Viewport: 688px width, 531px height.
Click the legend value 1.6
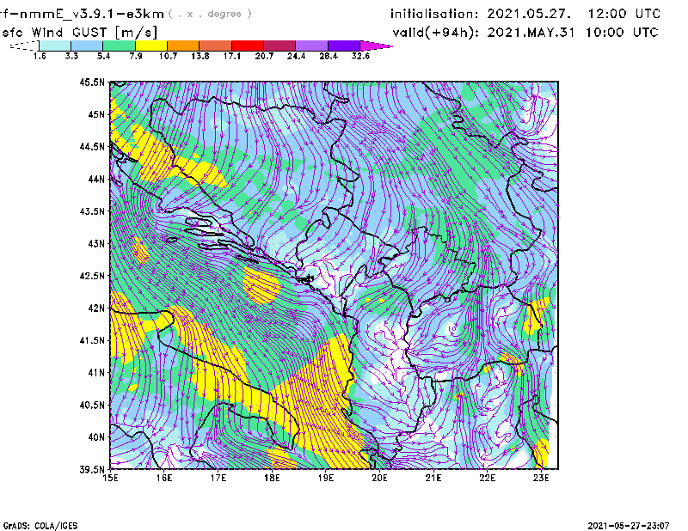click(40, 56)
